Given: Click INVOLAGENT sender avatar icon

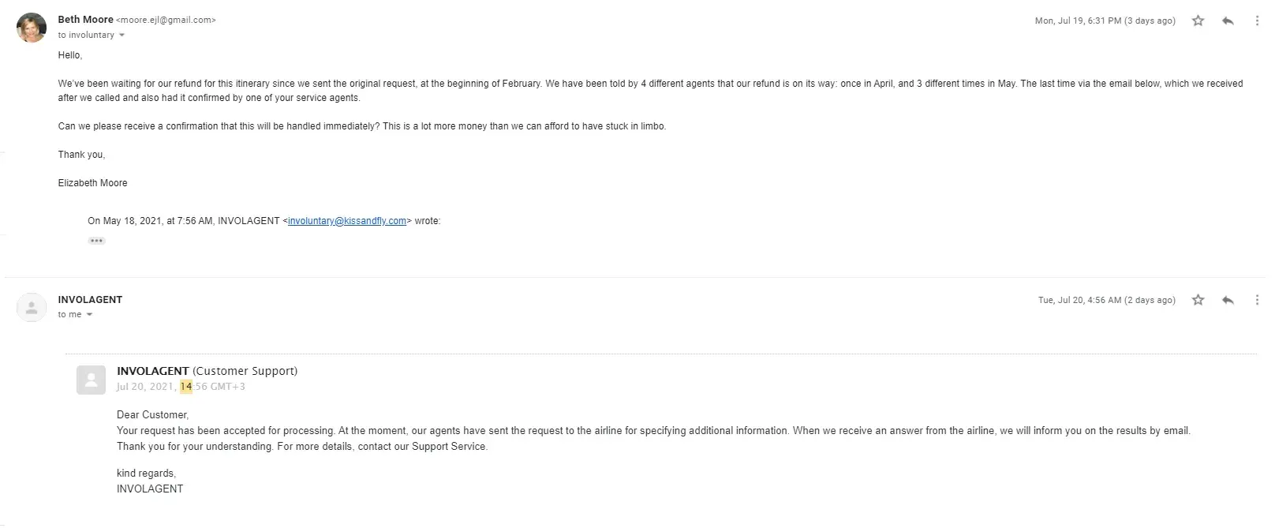Looking at the screenshot, I should click(x=32, y=307).
